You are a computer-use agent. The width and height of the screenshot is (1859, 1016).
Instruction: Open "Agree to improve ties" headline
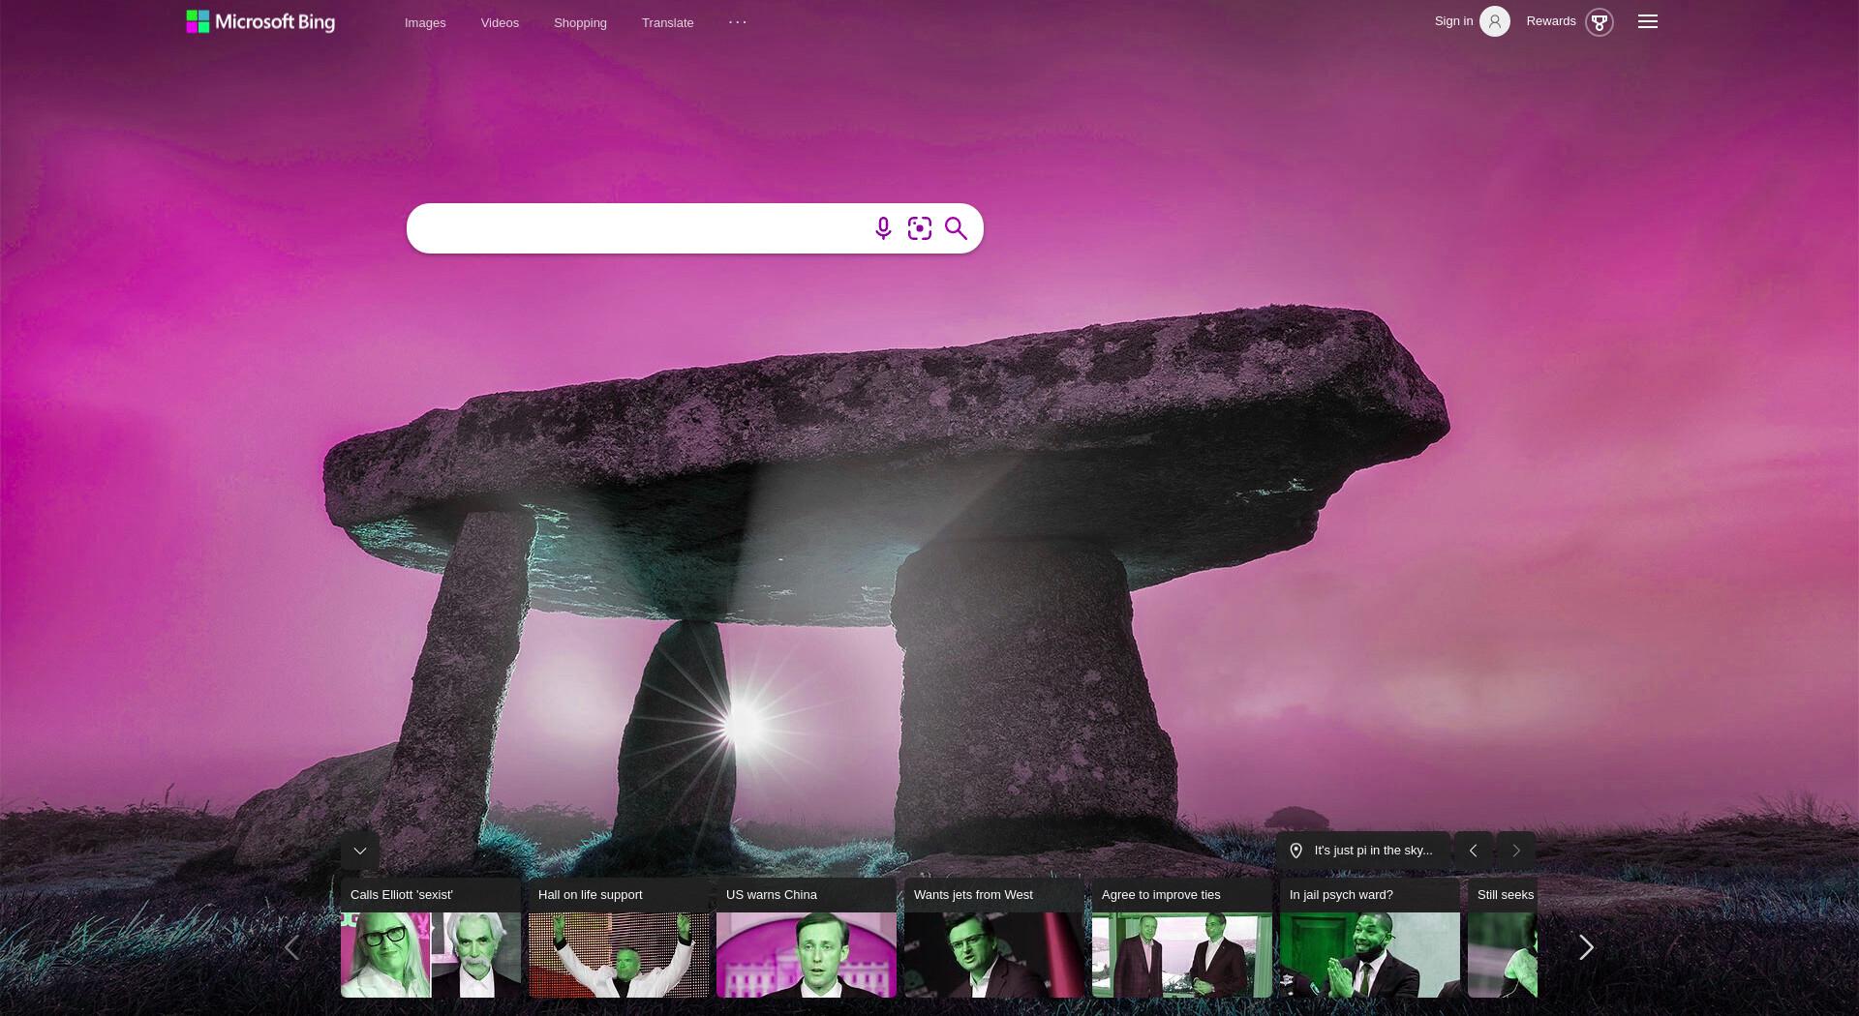[1161, 895]
